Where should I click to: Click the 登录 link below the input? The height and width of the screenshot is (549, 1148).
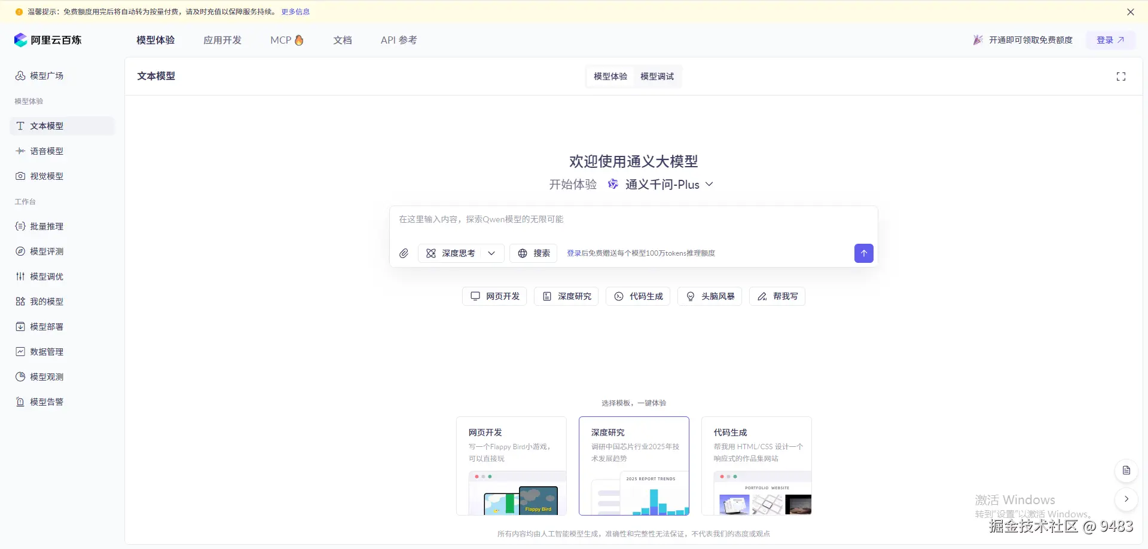574,253
